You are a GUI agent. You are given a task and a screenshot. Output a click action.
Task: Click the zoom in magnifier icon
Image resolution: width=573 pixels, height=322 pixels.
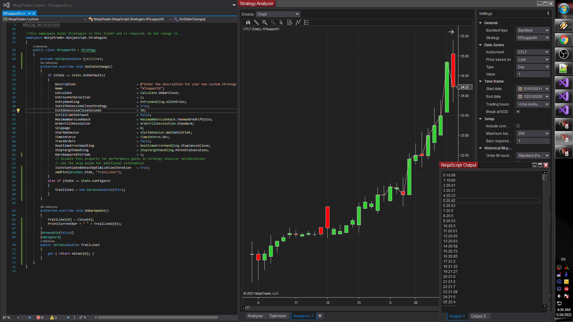[x=264, y=22]
